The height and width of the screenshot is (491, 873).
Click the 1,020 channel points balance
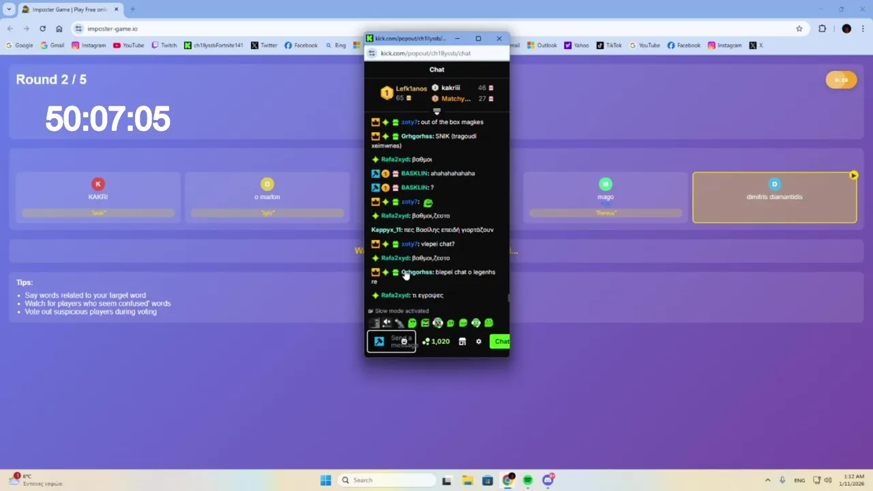pos(436,342)
